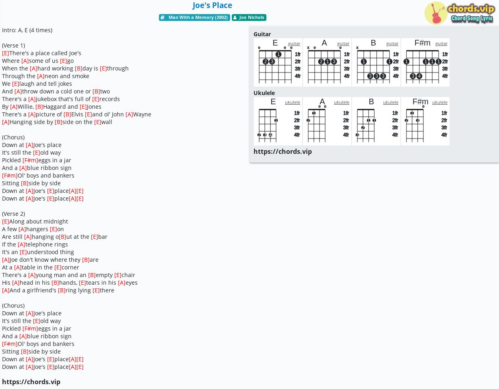Click the [E] chord before 'Along about midnight'
The height and width of the screenshot is (389, 499).
click(6, 221)
